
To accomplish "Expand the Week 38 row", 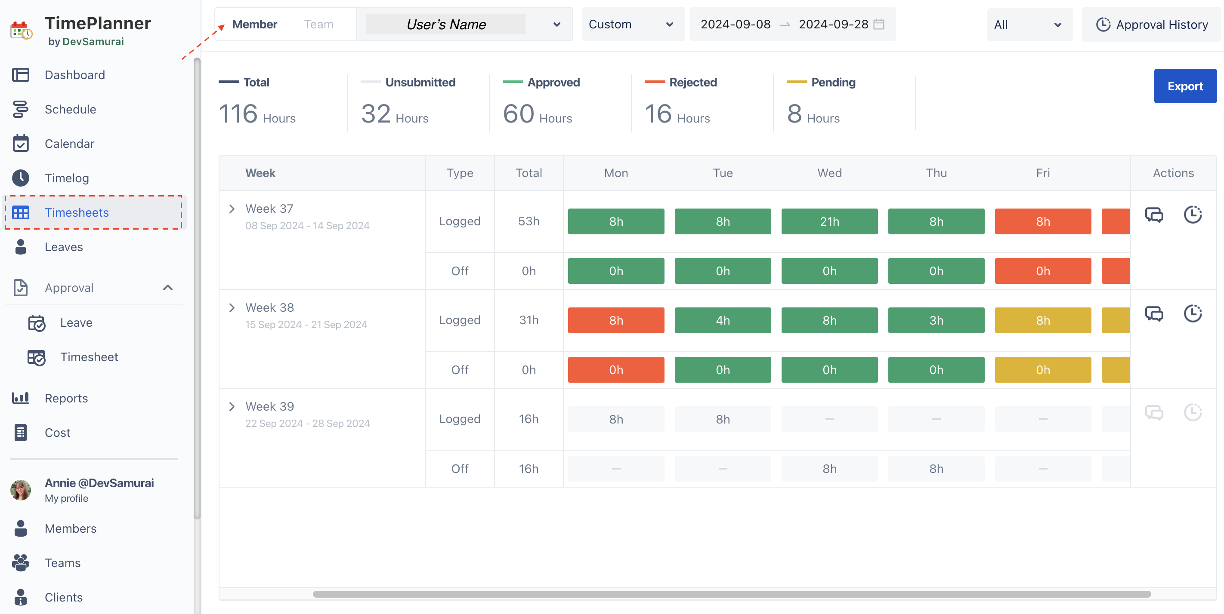I will pyautogui.click(x=232, y=308).
